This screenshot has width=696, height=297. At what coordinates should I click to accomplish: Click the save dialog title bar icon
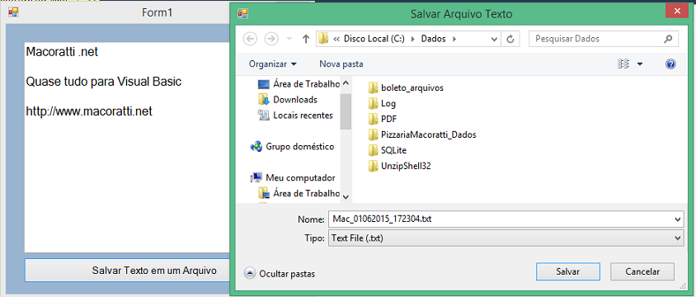point(242,14)
